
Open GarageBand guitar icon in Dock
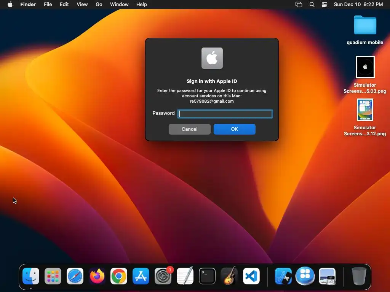coord(229,276)
